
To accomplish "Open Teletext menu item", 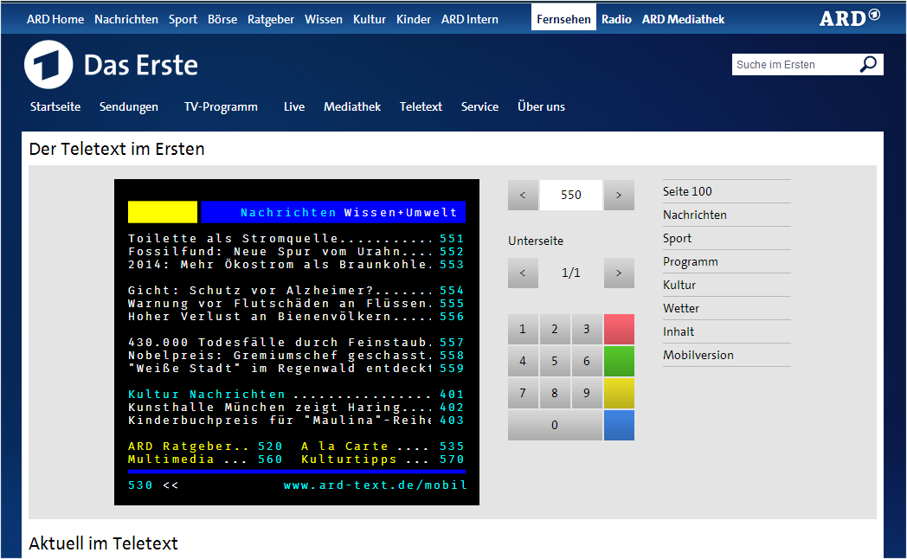I will [x=421, y=106].
